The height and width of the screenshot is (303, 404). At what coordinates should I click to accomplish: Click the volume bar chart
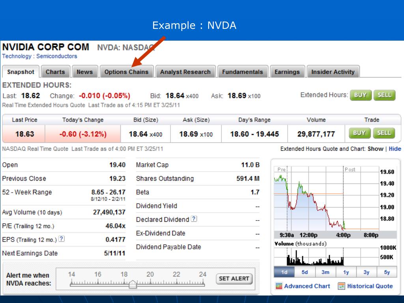(326, 256)
